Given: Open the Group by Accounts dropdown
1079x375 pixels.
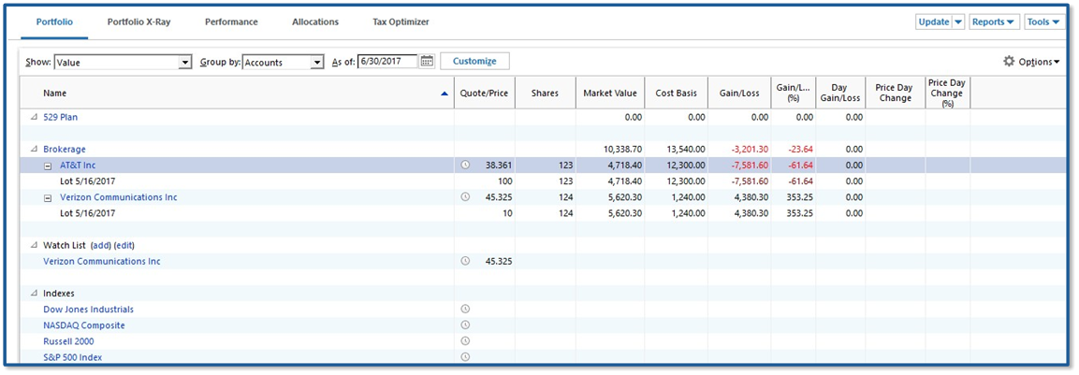Looking at the screenshot, I should 317,63.
